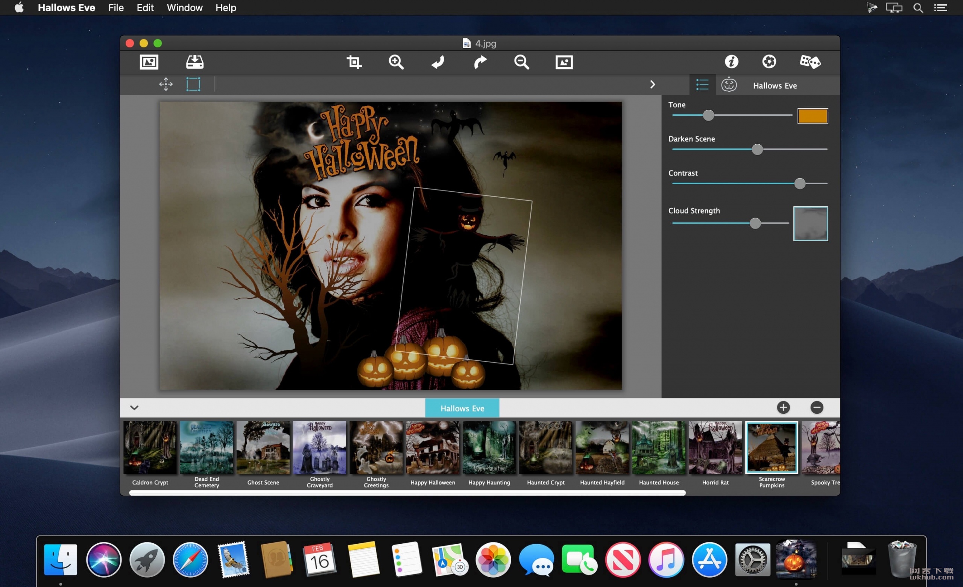Select the Dead End Cemetery preset
This screenshot has height=587, width=963.
[207, 448]
